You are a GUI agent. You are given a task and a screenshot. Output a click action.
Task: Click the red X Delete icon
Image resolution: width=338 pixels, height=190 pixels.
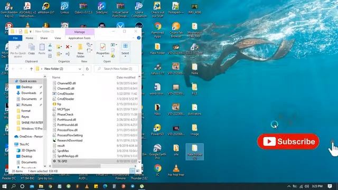[68, 47]
